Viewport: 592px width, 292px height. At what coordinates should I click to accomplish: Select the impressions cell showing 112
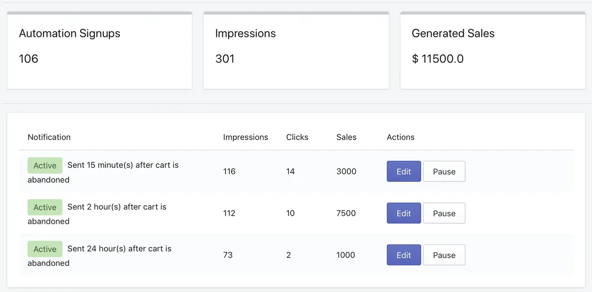pyautogui.click(x=229, y=214)
